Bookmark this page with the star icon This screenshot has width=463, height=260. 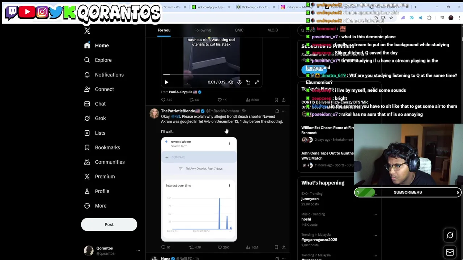click(x=391, y=18)
